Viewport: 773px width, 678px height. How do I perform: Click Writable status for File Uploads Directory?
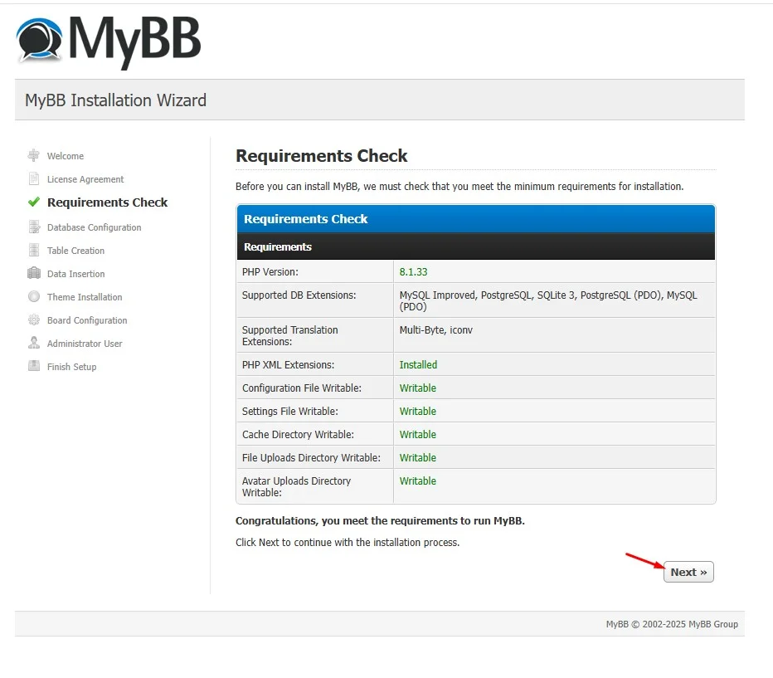pos(417,457)
